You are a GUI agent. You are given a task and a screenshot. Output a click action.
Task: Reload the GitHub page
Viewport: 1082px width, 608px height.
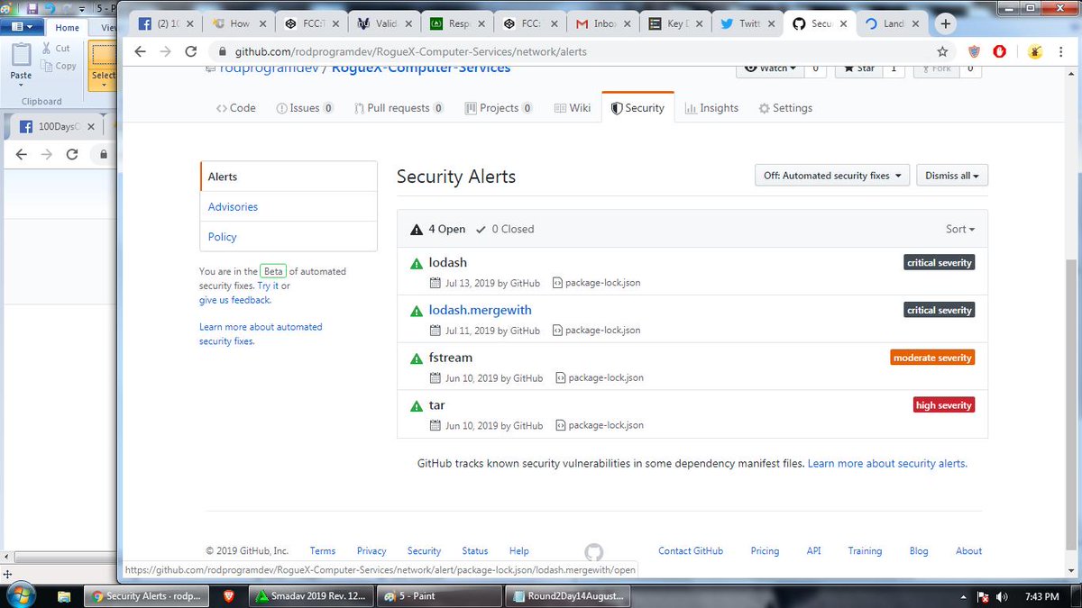pyautogui.click(x=192, y=51)
